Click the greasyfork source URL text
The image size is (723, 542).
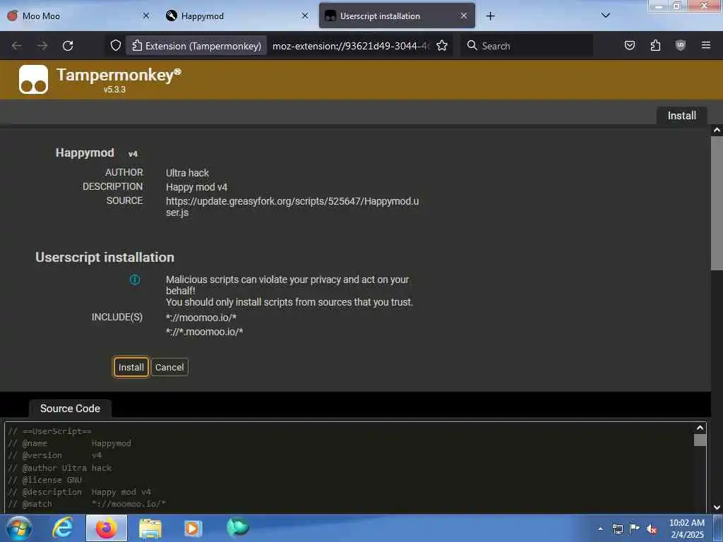(292, 207)
